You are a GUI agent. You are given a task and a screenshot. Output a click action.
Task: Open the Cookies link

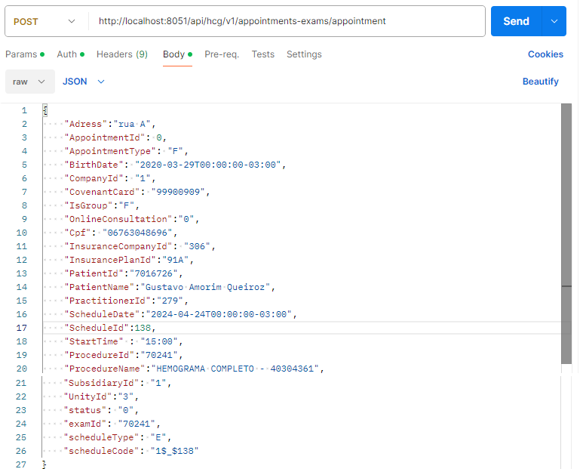(x=545, y=54)
